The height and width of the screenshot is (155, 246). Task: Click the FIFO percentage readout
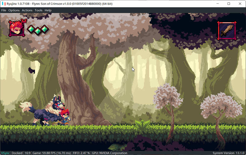click(81, 153)
